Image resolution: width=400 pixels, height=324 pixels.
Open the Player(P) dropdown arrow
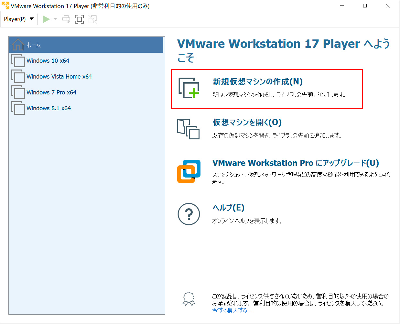[32, 19]
